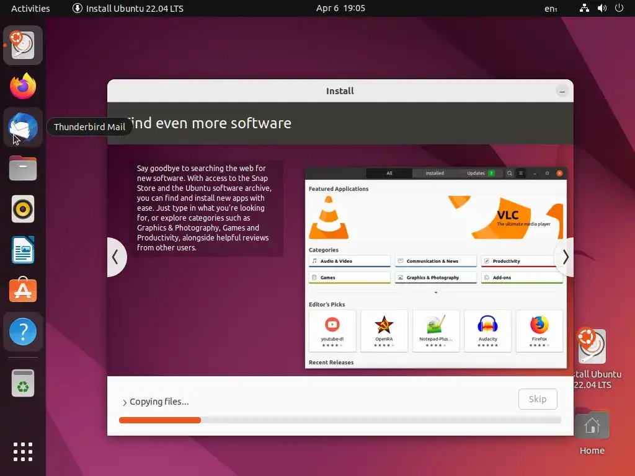Select the All tab in software preview
The image size is (635, 476).
389,174
